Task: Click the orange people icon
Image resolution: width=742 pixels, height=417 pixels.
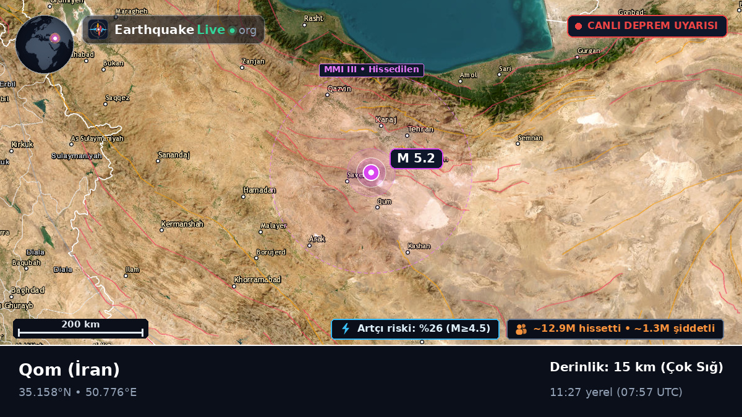Action: (x=521, y=329)
